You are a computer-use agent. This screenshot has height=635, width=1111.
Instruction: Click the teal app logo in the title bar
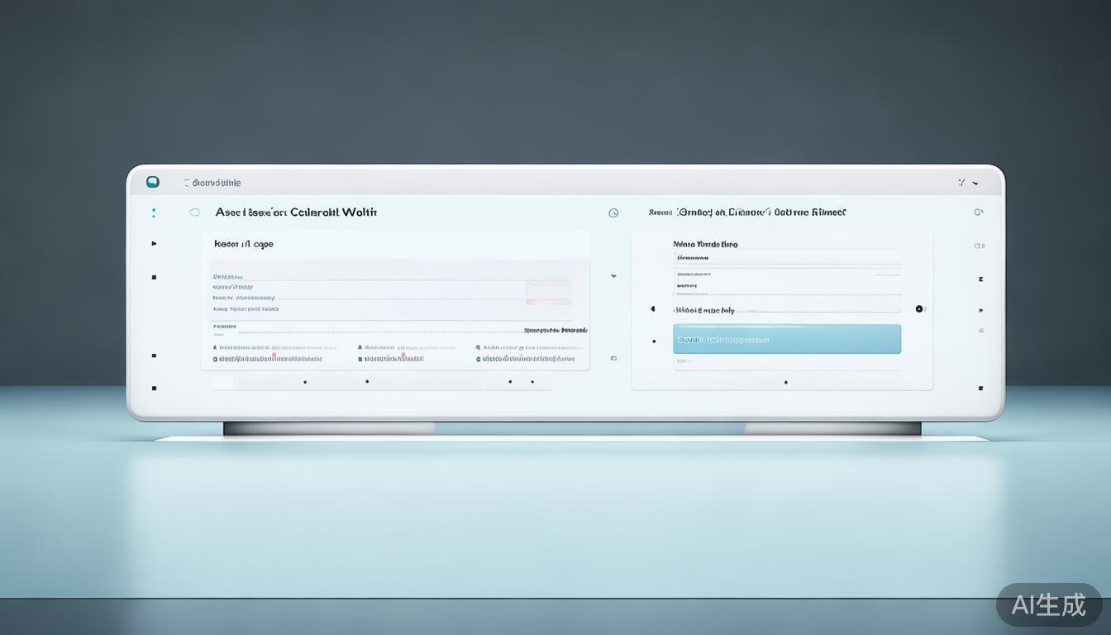click(153, 182)
